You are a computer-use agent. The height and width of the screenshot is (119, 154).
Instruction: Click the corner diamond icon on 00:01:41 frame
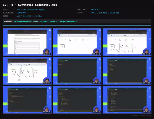pyautogui.click(x=100, y=30)
